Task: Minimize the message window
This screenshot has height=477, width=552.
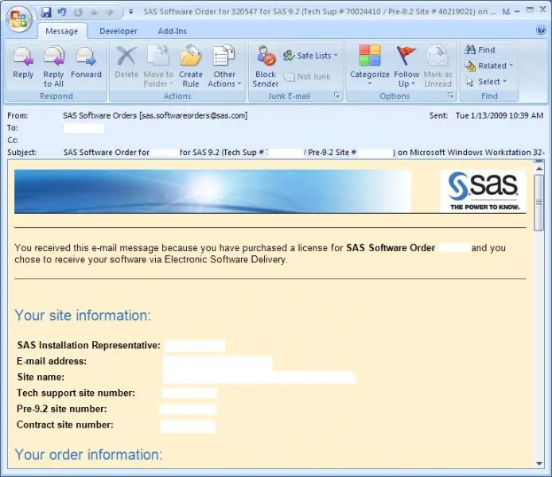Action: (x=517, y=11)
